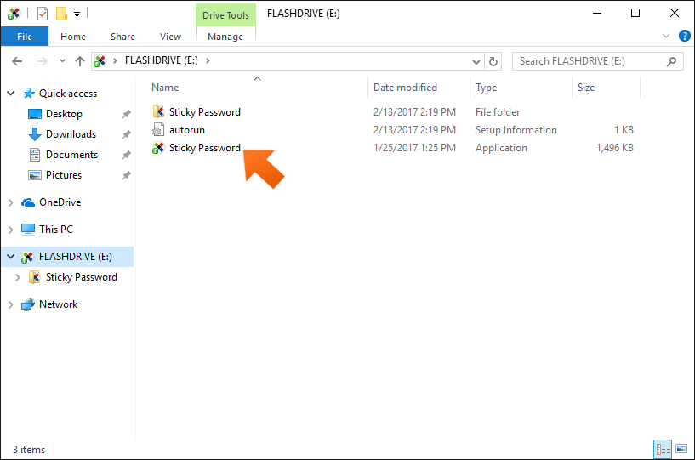
Task: Collapse the Quick access tree node
Action: point(11,93)
